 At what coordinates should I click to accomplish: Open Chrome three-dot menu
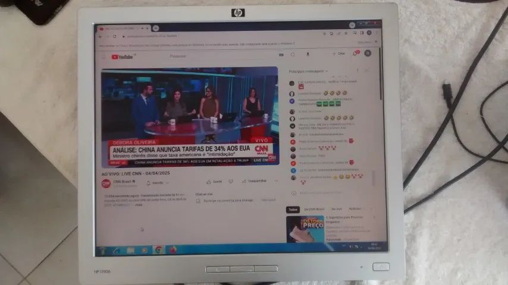point(377,33)
